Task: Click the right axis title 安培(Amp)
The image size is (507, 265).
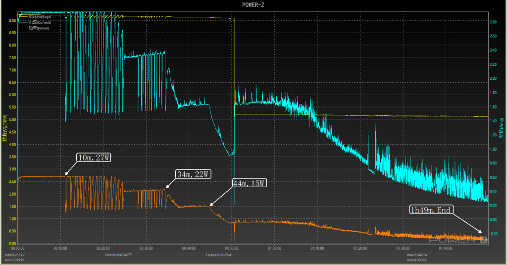Action: pos(502,128)
